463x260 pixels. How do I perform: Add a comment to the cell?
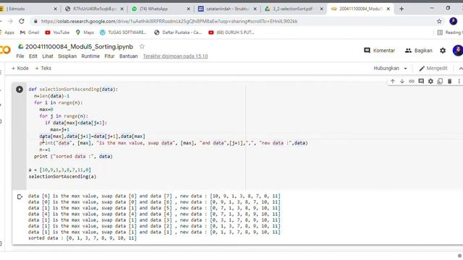[x=421, y=82]
